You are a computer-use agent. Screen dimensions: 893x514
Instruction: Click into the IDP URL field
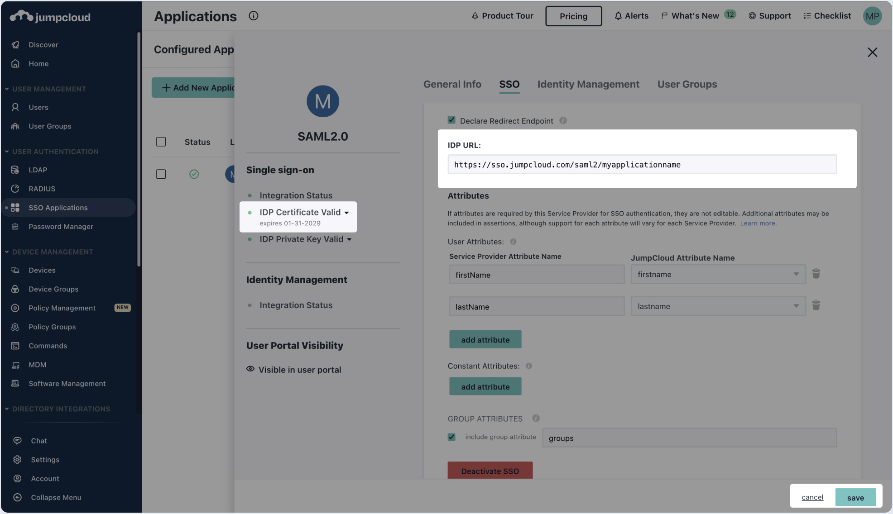(642, 164)
